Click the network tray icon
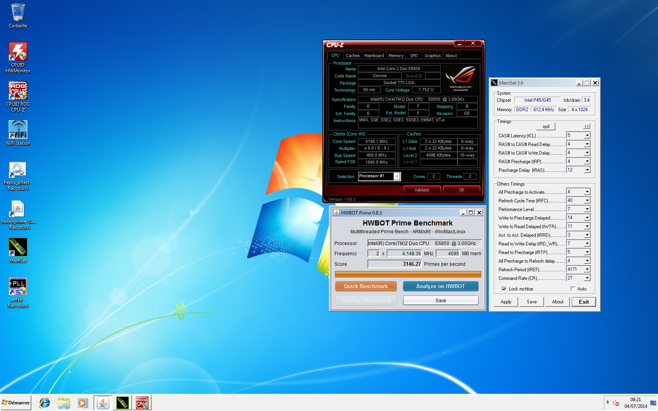 click(653, 403)
